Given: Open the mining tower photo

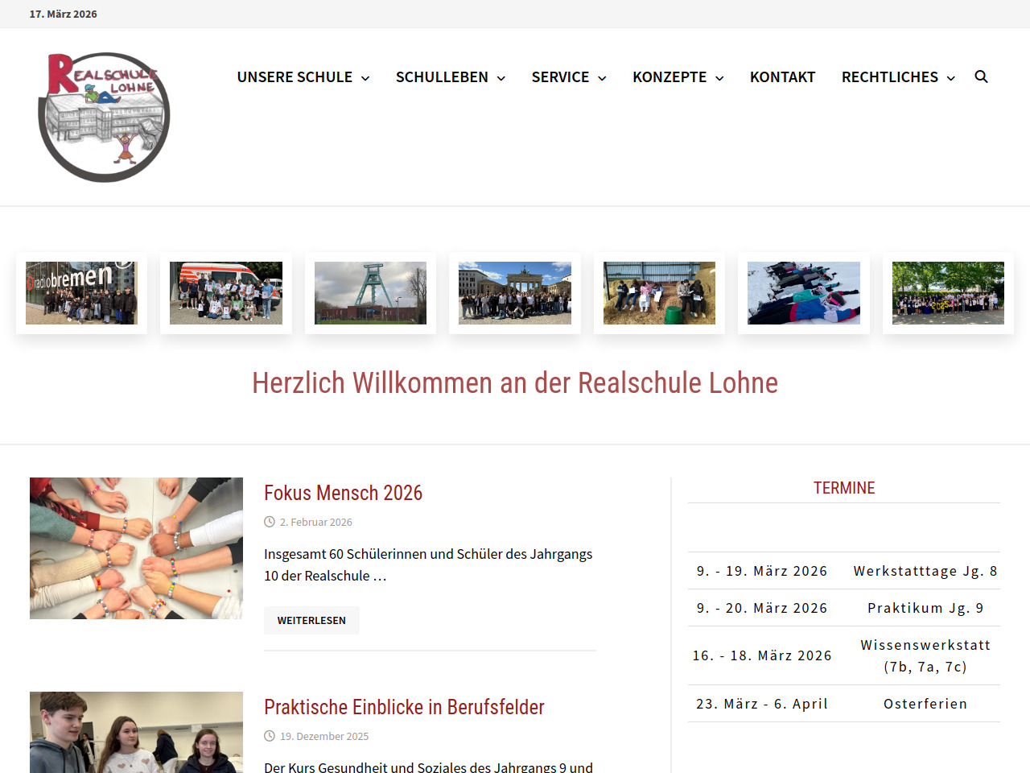Looking at the screenshot, I should coord(370,293).
